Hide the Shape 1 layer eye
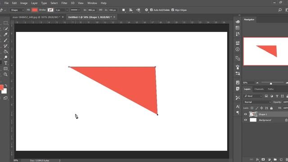288x162 pixels. (246, 114)
